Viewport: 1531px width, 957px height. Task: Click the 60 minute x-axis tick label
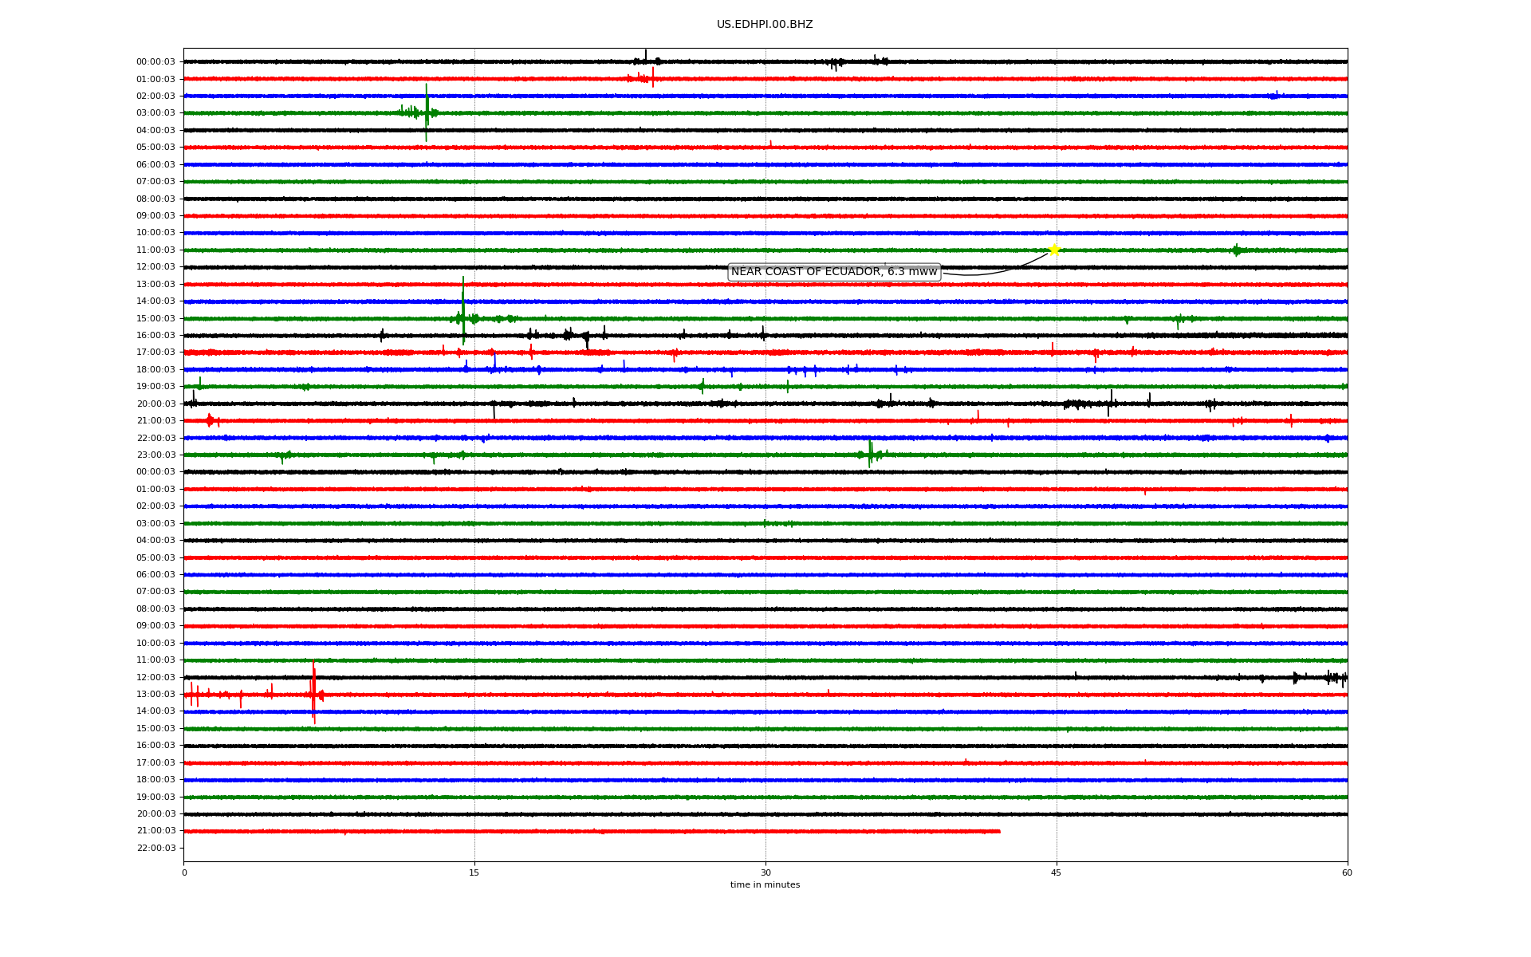pos(1346,872)
